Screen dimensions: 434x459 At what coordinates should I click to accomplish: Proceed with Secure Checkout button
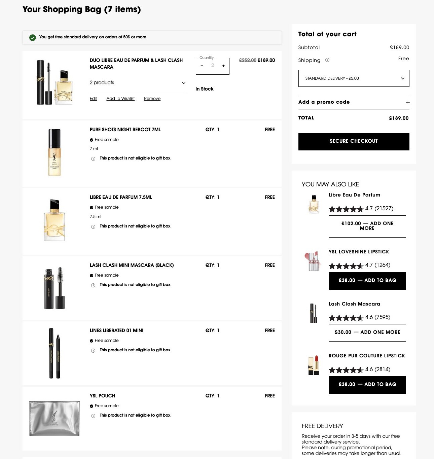pos(354,141)
